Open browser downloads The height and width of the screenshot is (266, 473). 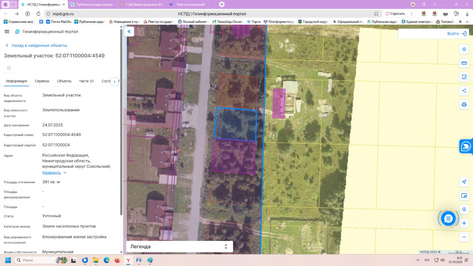(x=467, y=14)
